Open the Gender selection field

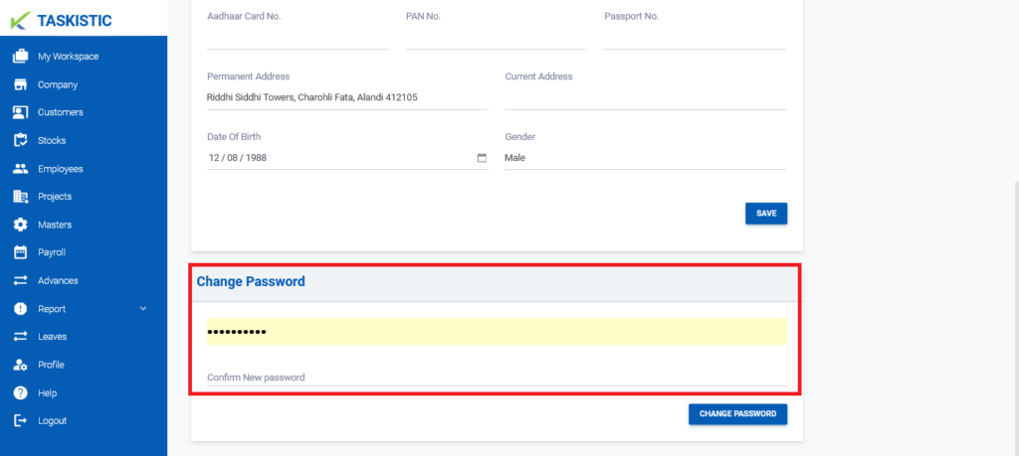(645, 158)
